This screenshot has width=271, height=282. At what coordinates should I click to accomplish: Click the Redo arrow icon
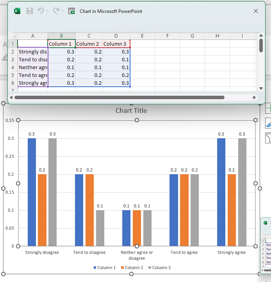pyautogui.click(x=56, y=11)
